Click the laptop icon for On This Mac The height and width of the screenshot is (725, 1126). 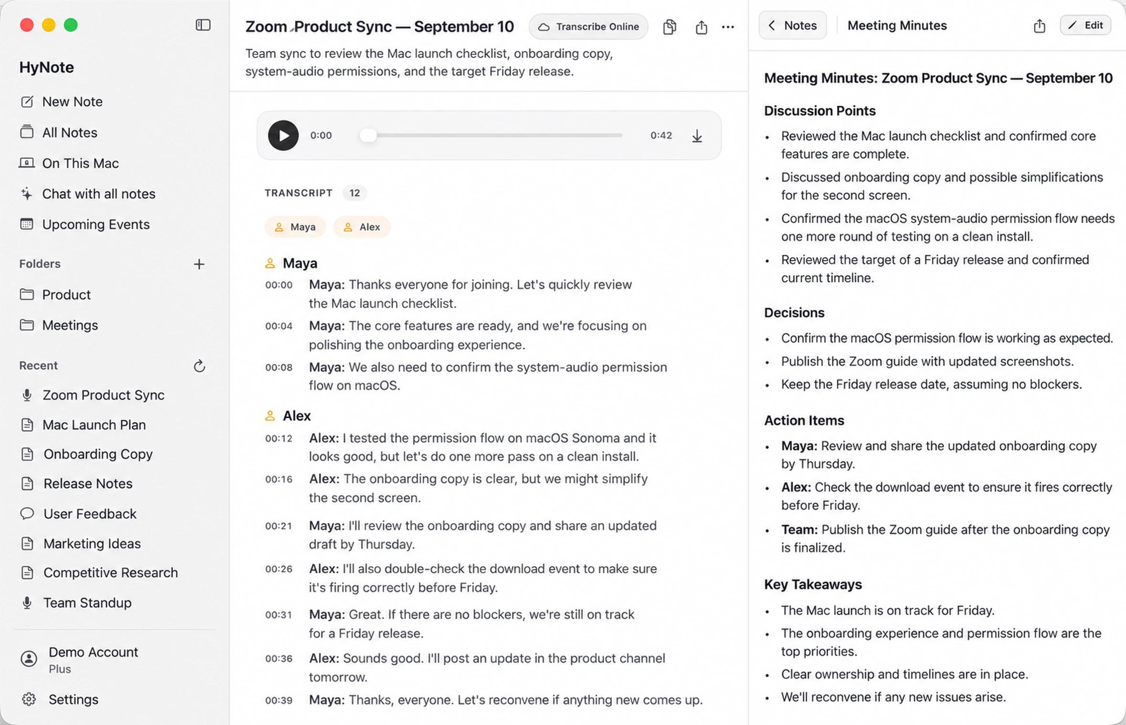point(27,163)
